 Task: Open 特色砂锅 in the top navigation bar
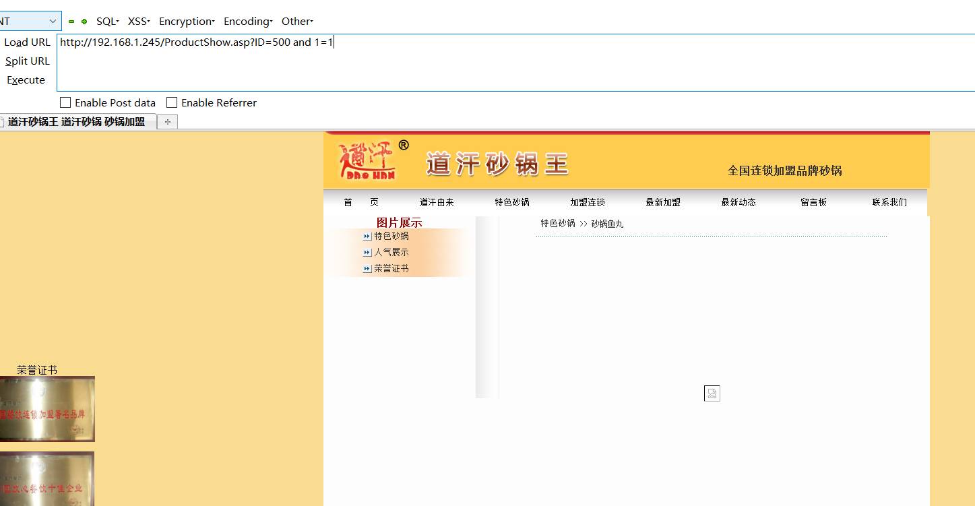tap(512, 202)
